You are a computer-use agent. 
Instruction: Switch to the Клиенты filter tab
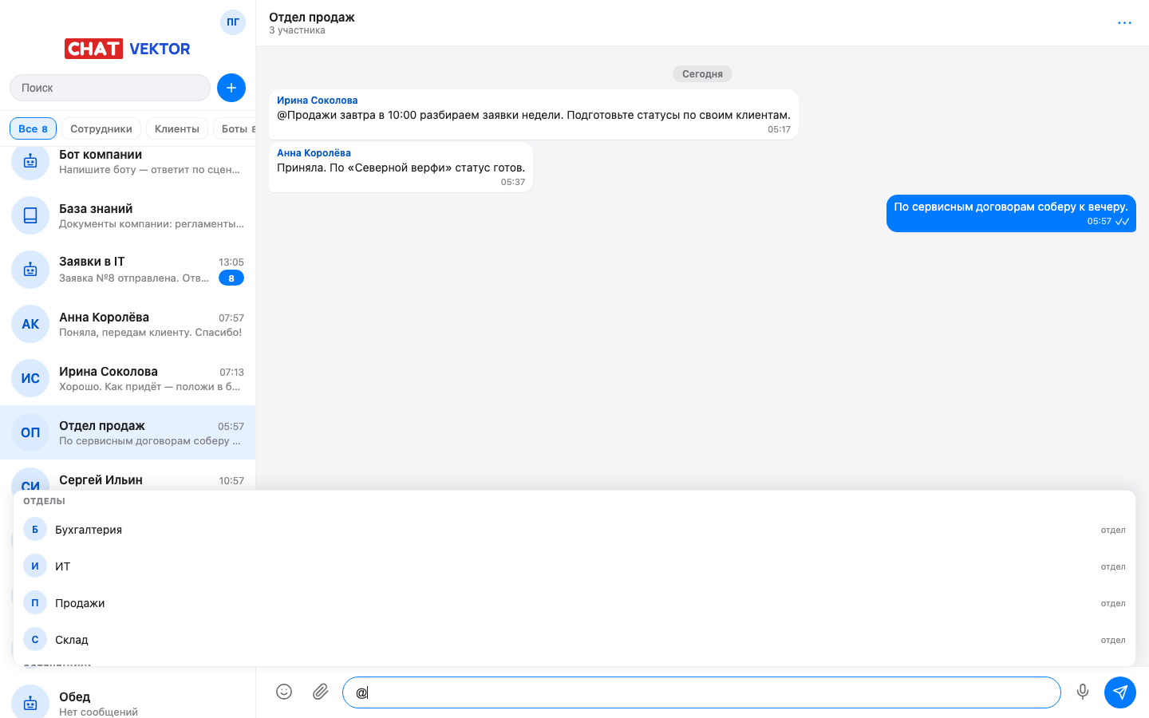coord(177,128)
